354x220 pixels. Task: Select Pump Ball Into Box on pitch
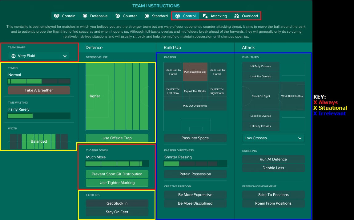(x=195, y=72)
